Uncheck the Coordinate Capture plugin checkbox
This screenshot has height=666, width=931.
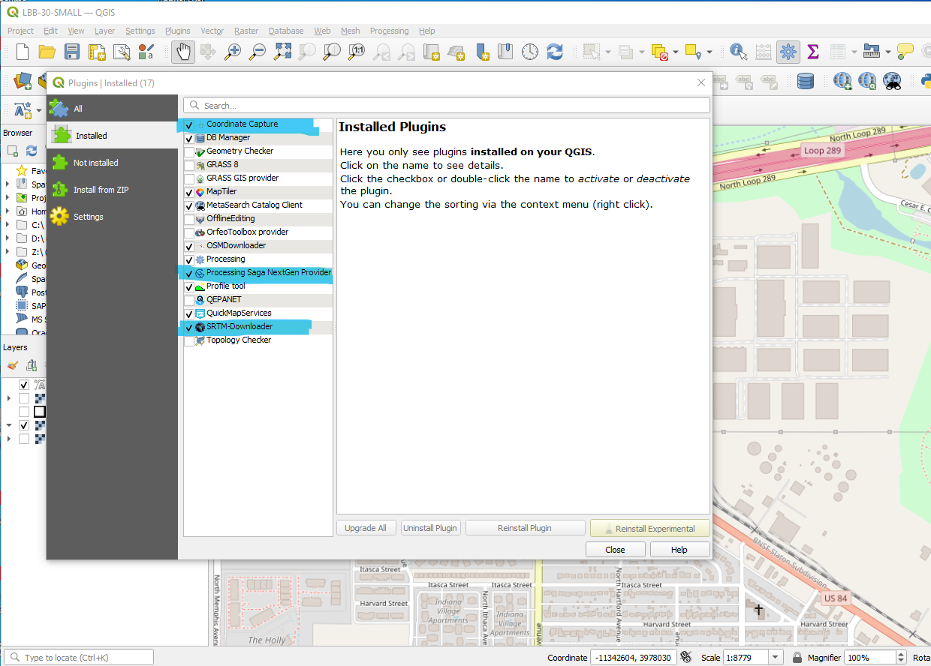click(x=189, y=125)
